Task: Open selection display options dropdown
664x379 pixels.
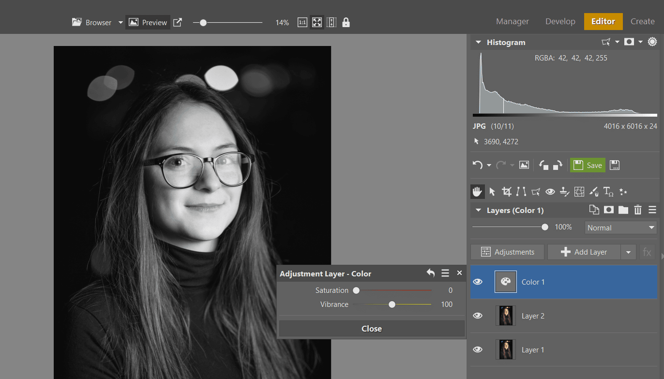Action: (617, 42)
